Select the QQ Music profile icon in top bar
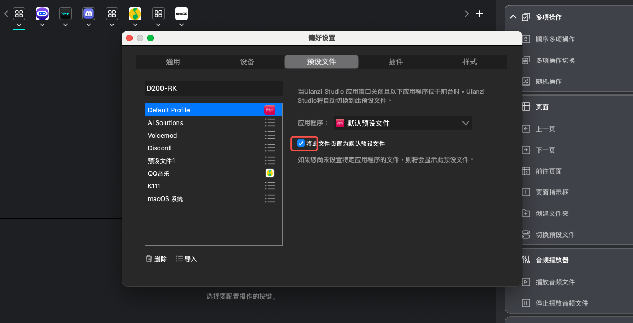The image size is (633, 323). click(135, 14)
